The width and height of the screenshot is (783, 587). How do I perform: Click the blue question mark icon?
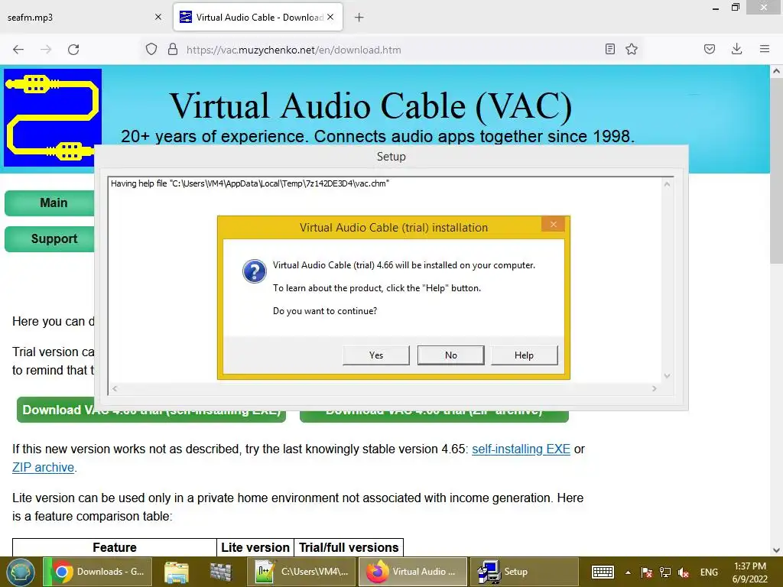pyautogui.click(x=254, y=271)
